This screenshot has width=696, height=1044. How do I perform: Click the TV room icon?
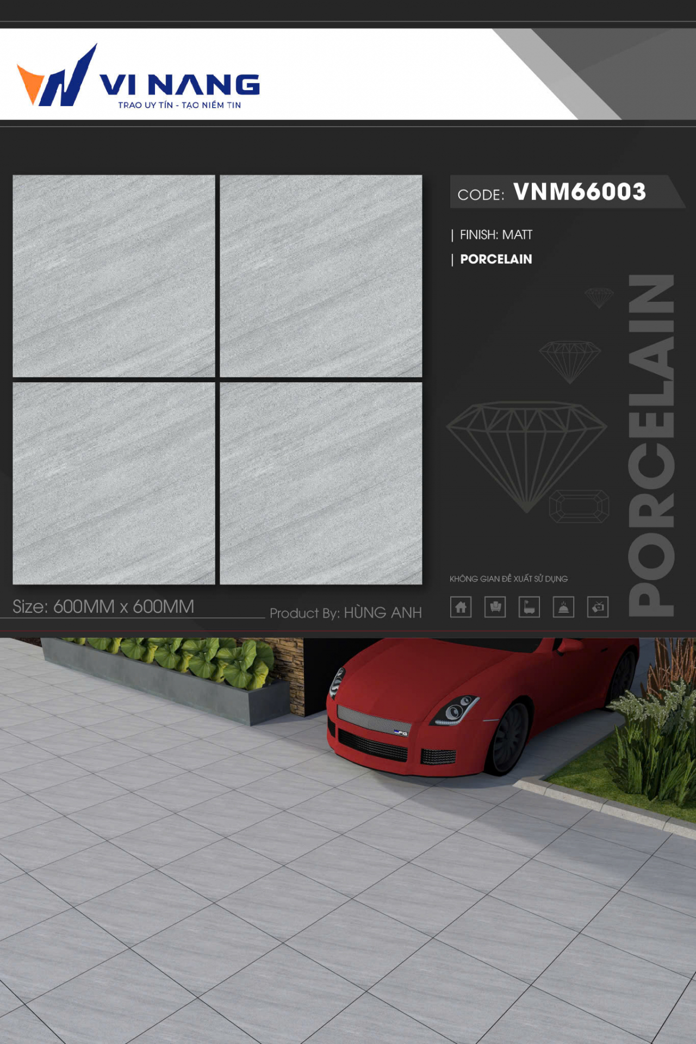pos(598,607)
